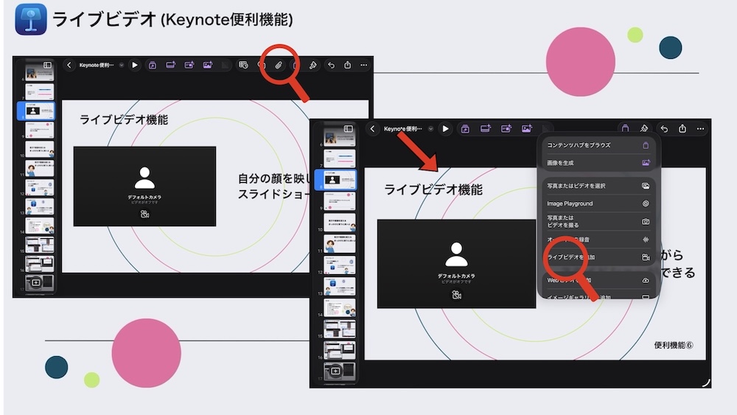The image size is (737, 415).
Task: Choose コンテンツハブをブラウズ from the media menu
Action: point(598,145)
